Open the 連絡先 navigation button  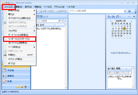(16, 76)
